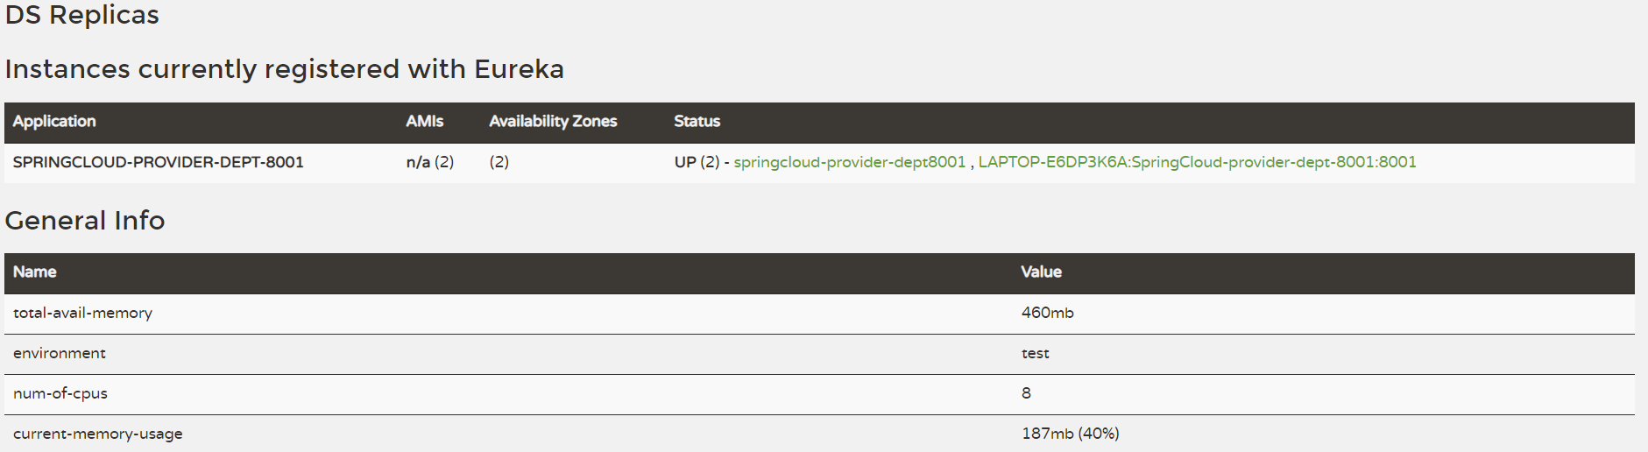This screenshot has width=1648, height=452.
Task: Open the springcloud-provider-dept8001 instance link
Action: pyautogui.click(x=849, y=162)
